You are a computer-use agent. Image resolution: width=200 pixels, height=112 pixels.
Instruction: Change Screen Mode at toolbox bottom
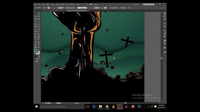[37, 61]
